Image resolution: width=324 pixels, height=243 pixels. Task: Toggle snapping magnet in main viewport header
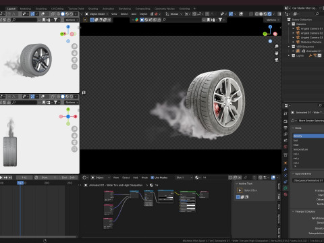tap(194, 14)
